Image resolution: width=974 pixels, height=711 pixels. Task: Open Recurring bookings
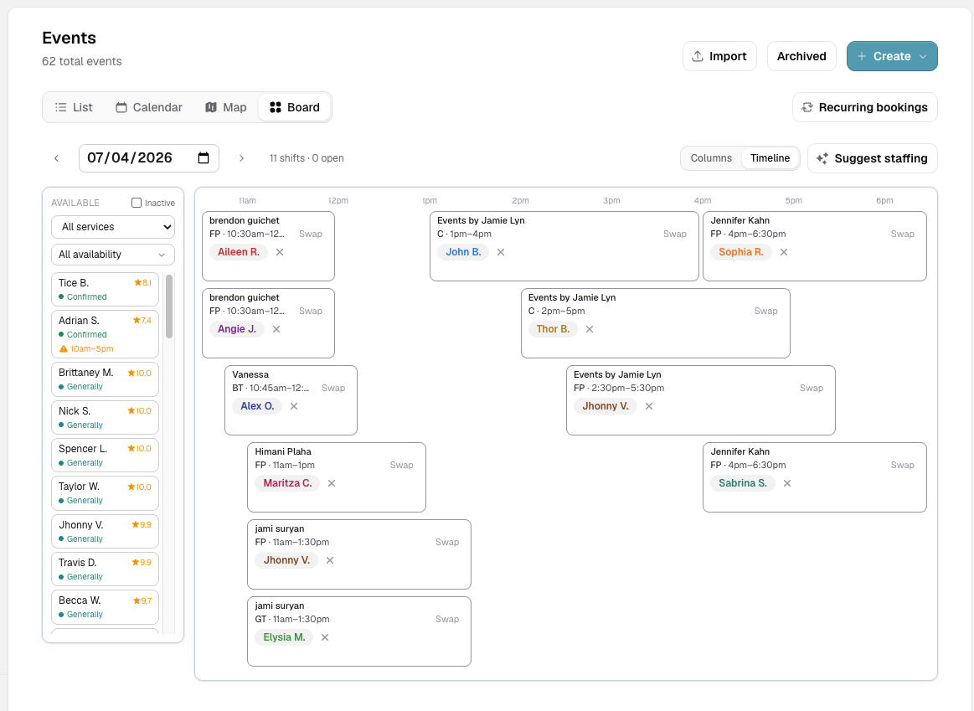click(x=864, y=107)
